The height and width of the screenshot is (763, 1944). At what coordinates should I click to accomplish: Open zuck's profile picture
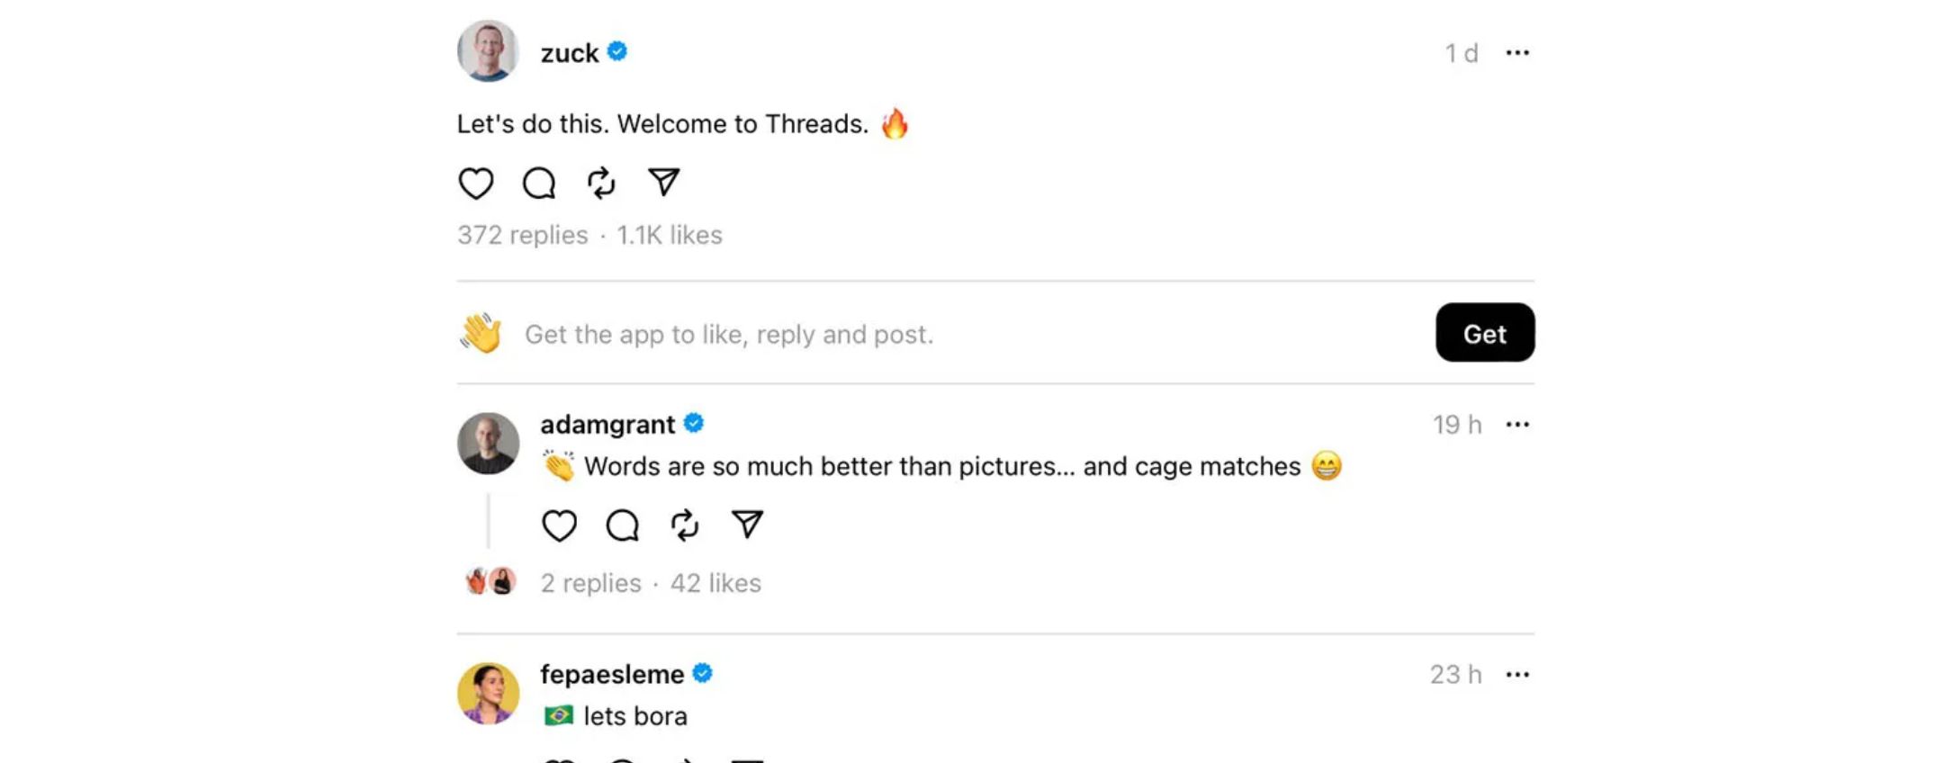(x=487, y=51)
